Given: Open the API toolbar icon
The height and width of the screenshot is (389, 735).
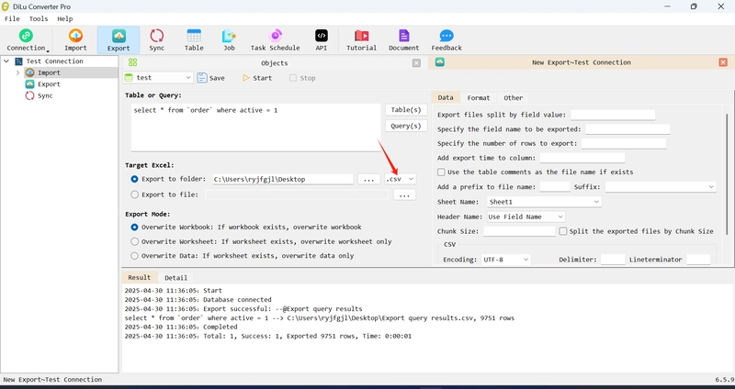Looking at the screenshot, I should (x=321, y=39).
